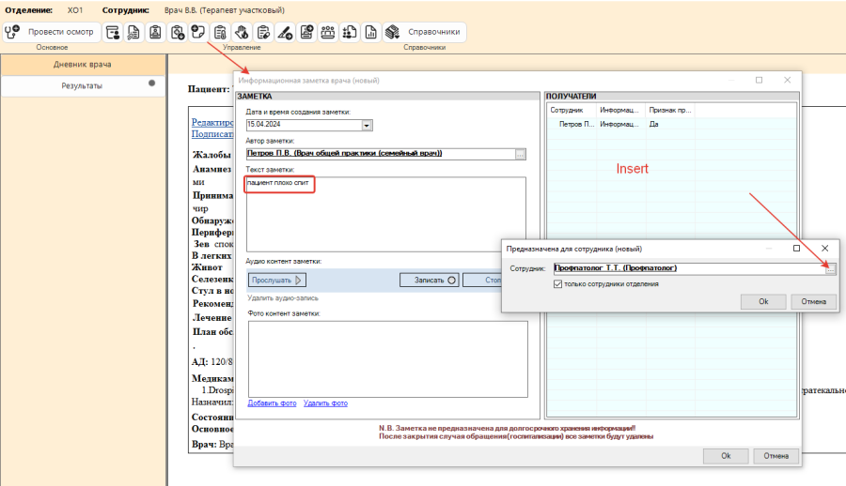
Task: Click the Признак пр... column header
Action: (x=670, y=110)
